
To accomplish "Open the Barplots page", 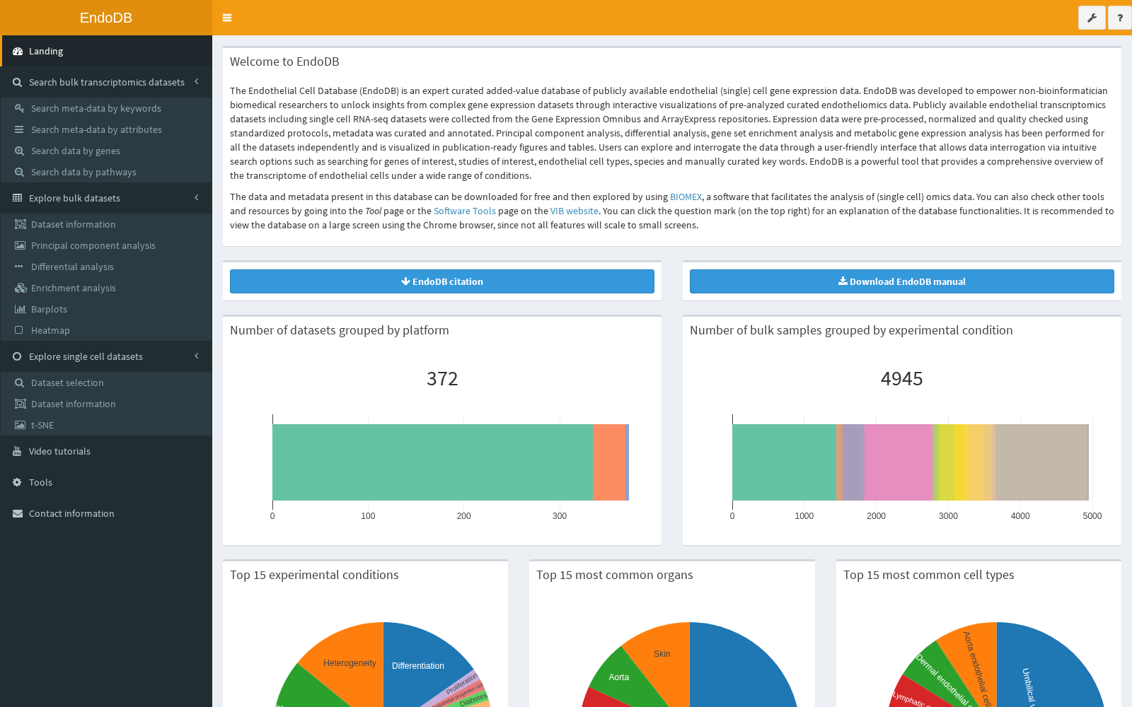I will pos(106,309).
